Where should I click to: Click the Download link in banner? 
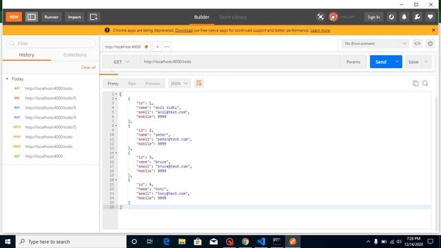(184, 30)
